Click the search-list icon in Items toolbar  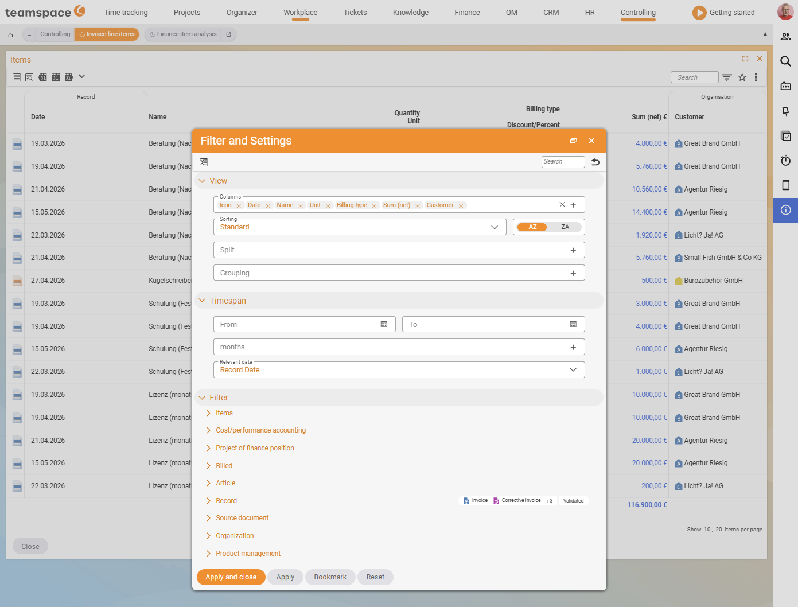pos(29,77)
